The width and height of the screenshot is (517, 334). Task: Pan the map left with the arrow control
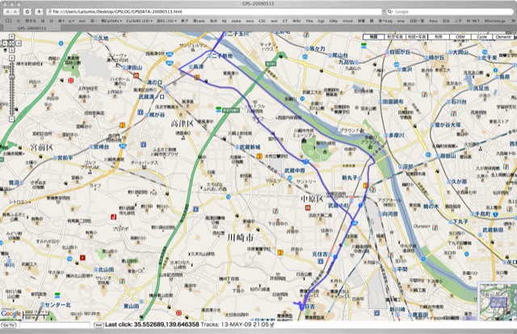coord(6,43)
